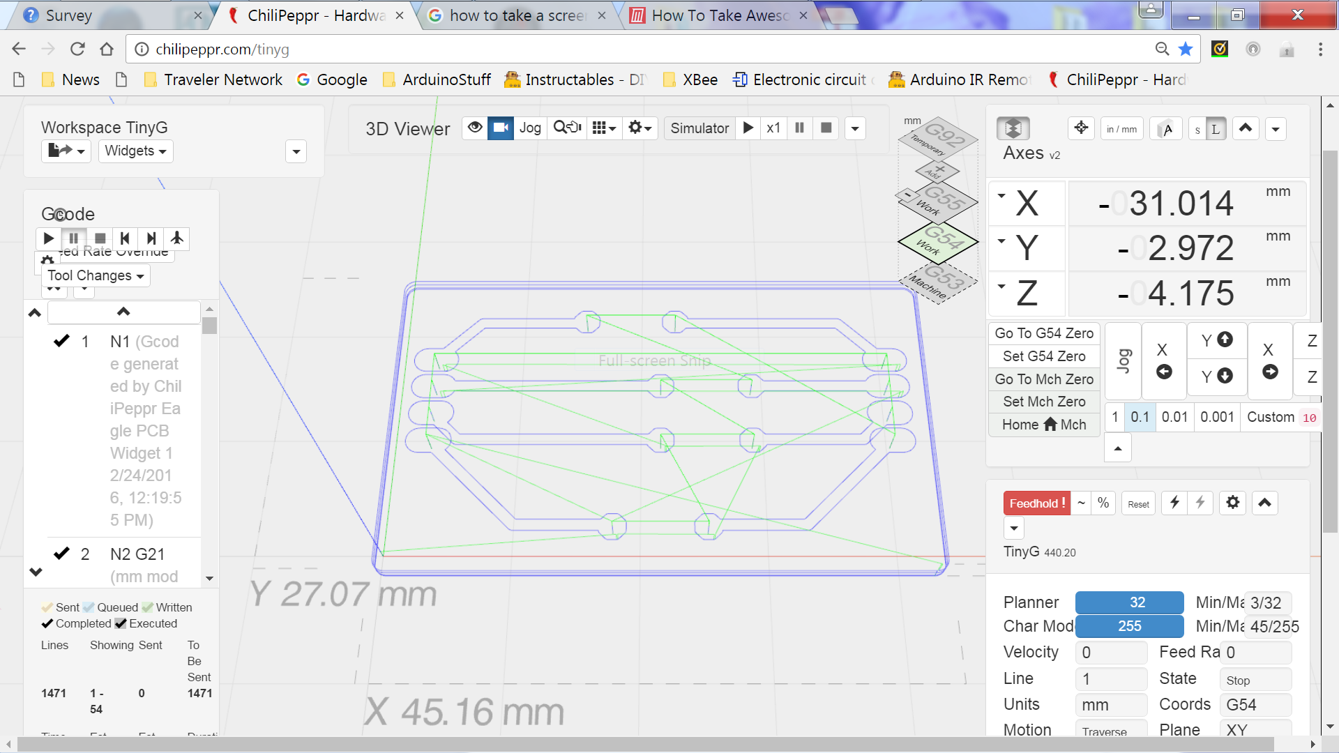Image resolution: width=1339 pixels, height=753 pixels.
Task: Switch to the Survey browser tab
Action: 68,15
